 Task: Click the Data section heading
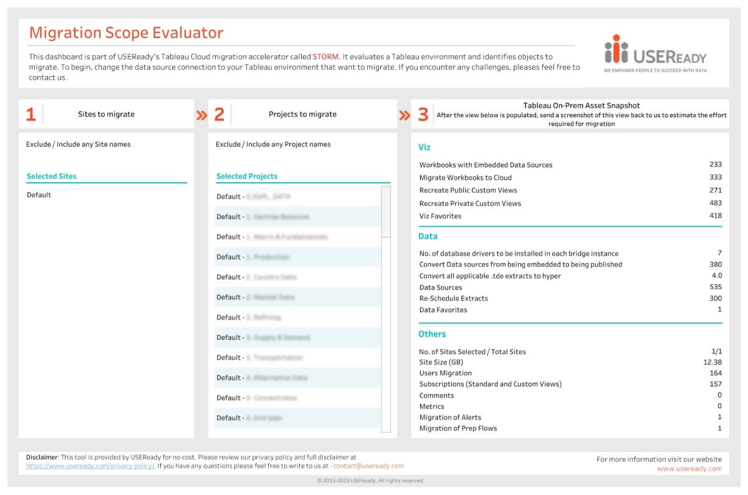[x=428, y=236]
